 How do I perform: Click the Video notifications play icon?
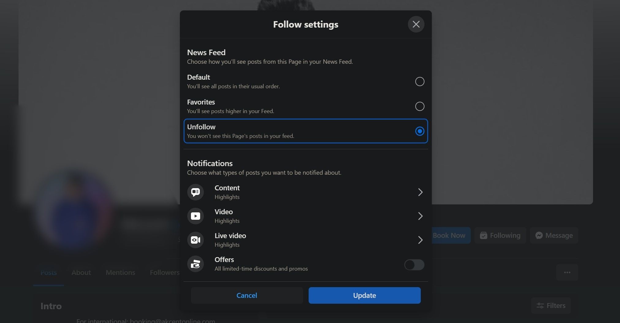point(195,216)
